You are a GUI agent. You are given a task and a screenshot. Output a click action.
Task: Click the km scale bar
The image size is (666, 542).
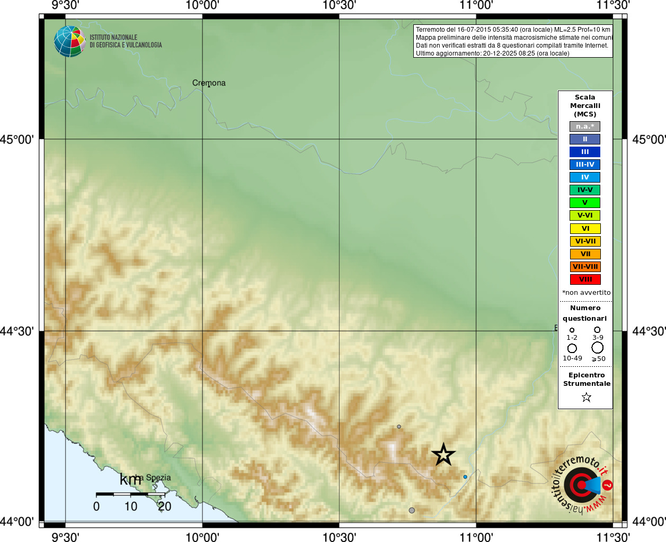130,494
